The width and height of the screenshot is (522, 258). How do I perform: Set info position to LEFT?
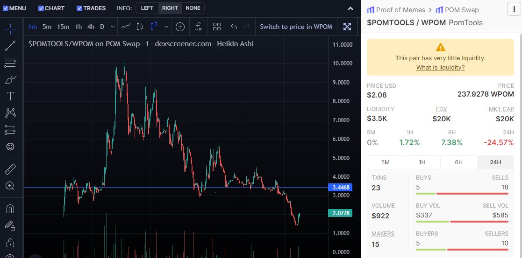[147, 8]
